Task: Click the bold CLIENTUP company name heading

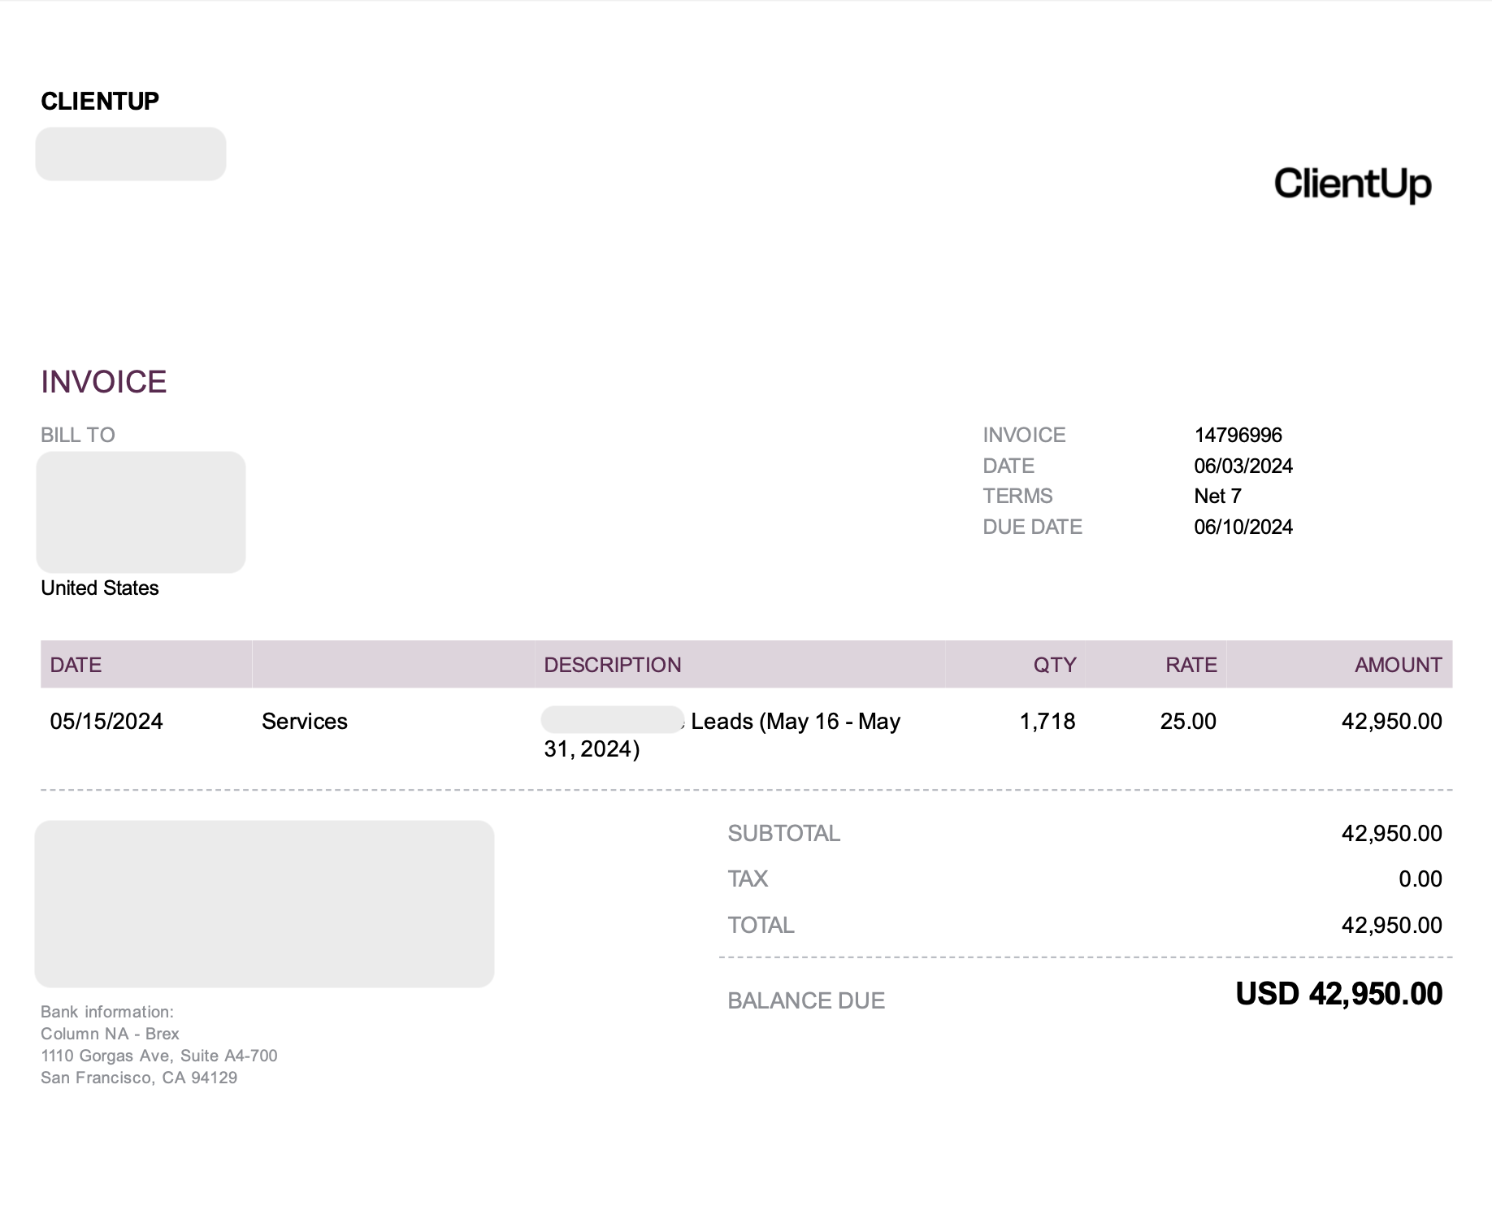Action: tap(100, 102)
